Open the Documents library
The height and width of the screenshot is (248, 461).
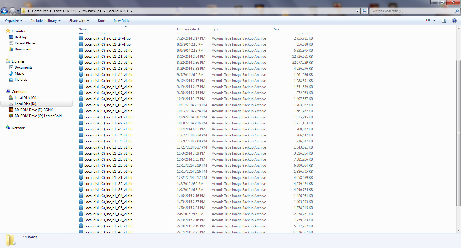23,67
